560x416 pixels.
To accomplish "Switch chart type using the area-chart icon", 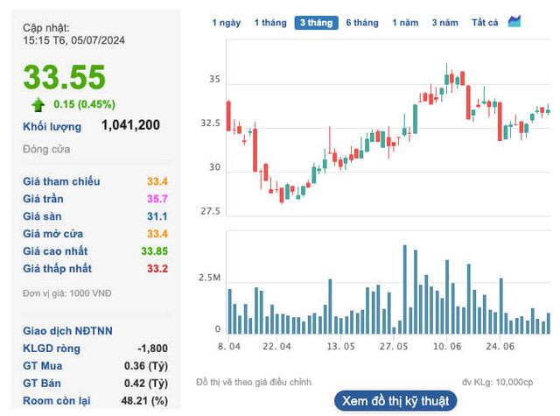I will coord(514,22).
